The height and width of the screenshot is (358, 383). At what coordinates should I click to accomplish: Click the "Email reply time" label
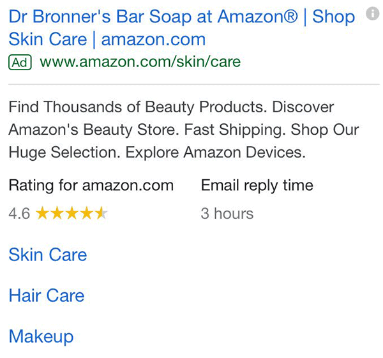[x=257, y=186]
